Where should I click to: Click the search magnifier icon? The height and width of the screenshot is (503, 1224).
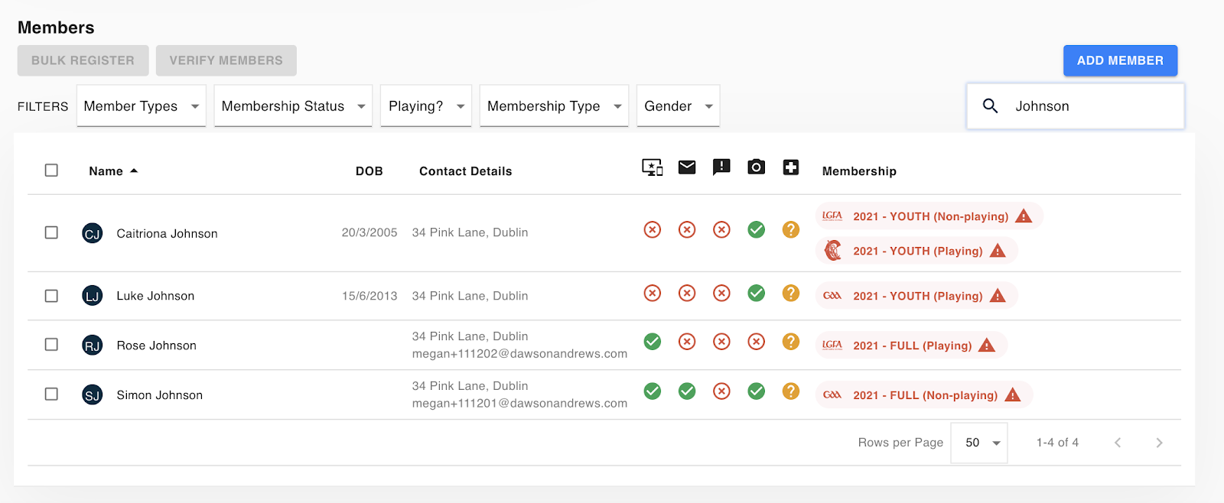[990, 106]
